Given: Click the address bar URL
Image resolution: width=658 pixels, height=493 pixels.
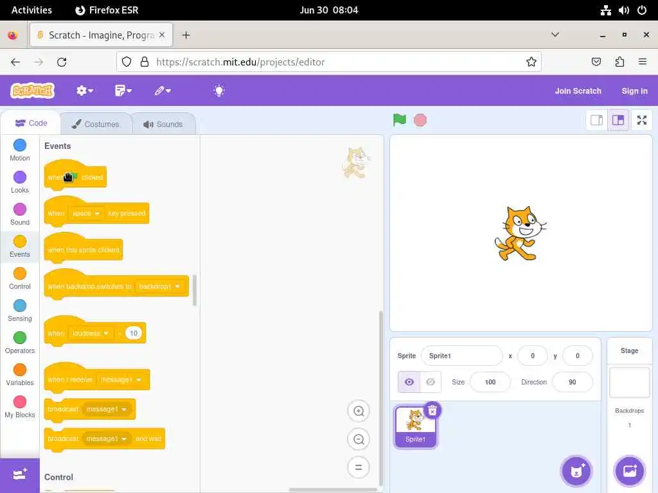Looking at the screenshot, I should pyautogui.click(x=240, y=62).
